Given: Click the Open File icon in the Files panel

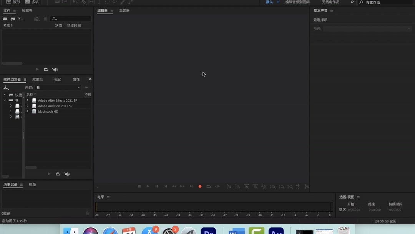Looking at the screenshot, I should (5, 18).
